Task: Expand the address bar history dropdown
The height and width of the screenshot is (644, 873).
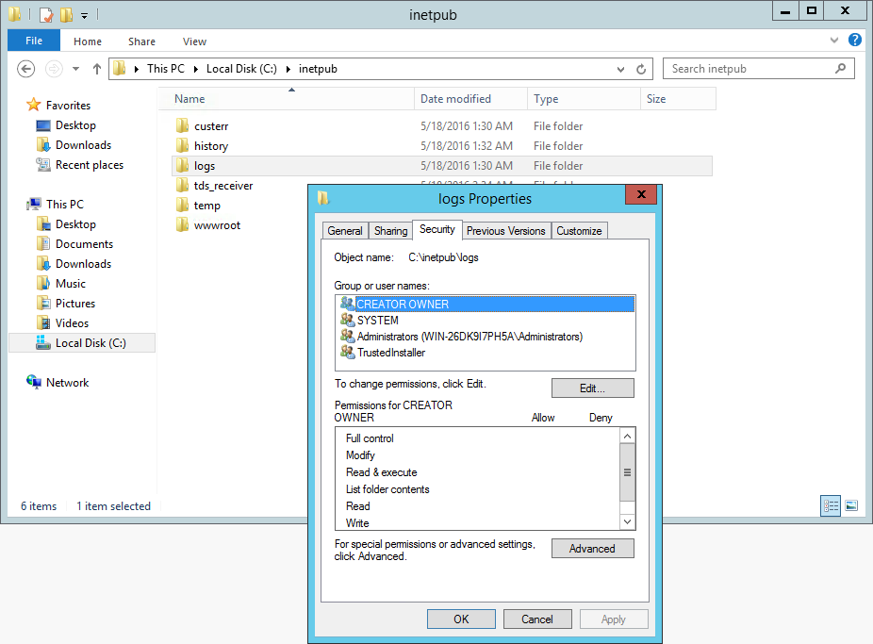Action: (620, 69)
